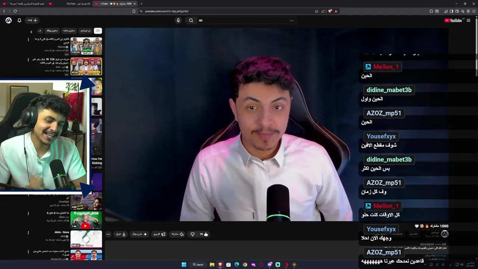Open Brave browser from the taskbar
The width and height of the screenshot is (478, 269).
[x=220, y=265]
